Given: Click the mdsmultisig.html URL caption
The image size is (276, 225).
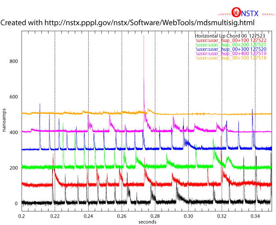Looking at the screenshot, I should tap(128, 22).
